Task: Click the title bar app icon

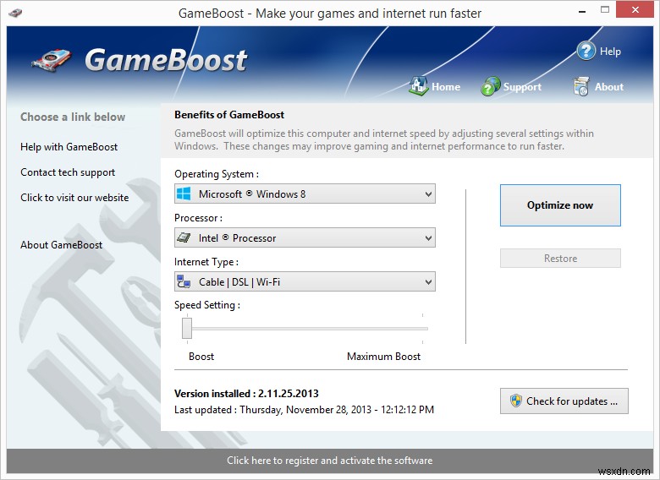Action: pos(15,13)
